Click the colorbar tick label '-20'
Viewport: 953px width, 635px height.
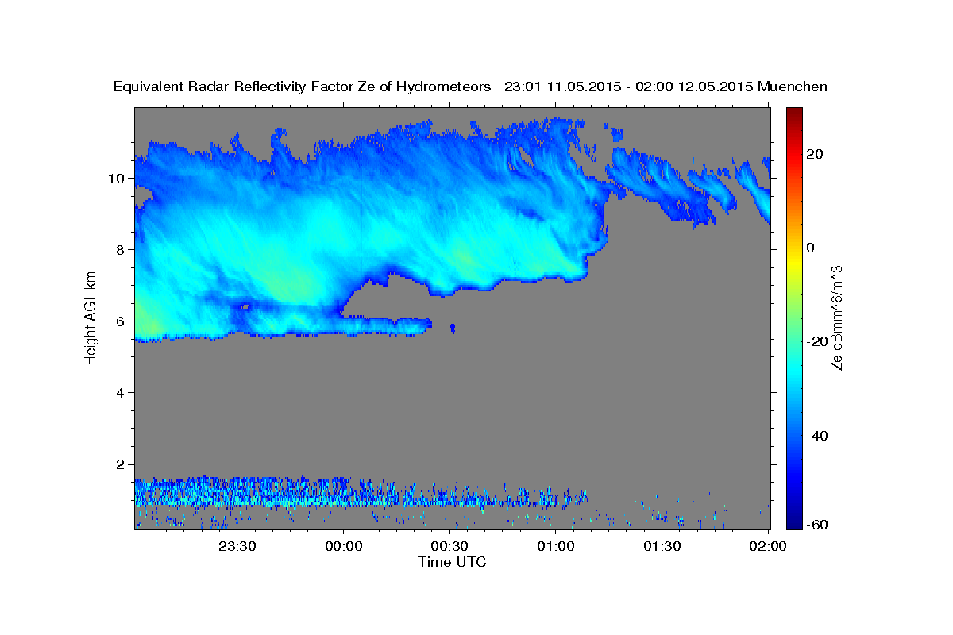tap(817, 341)
